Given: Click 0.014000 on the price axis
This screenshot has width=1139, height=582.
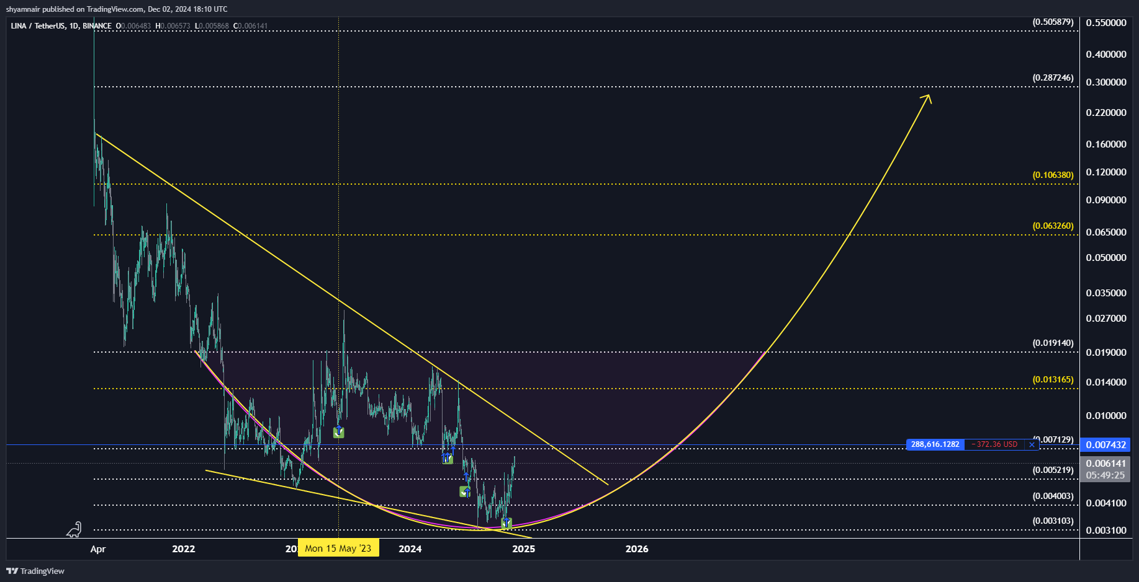Looking at the screenshot, I should pyautogui.click(x=1105, y=382).
